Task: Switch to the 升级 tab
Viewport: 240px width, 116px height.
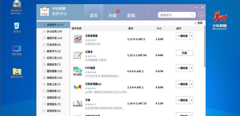Action: point(112,15)
